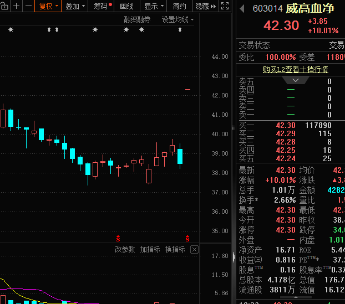Open the 筹码 chips tab

(x=102, y=6)
